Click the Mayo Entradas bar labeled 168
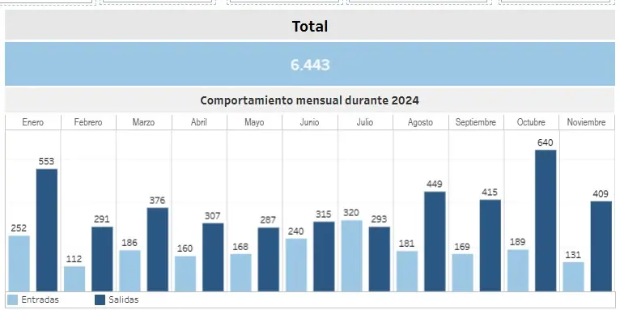 240,273
